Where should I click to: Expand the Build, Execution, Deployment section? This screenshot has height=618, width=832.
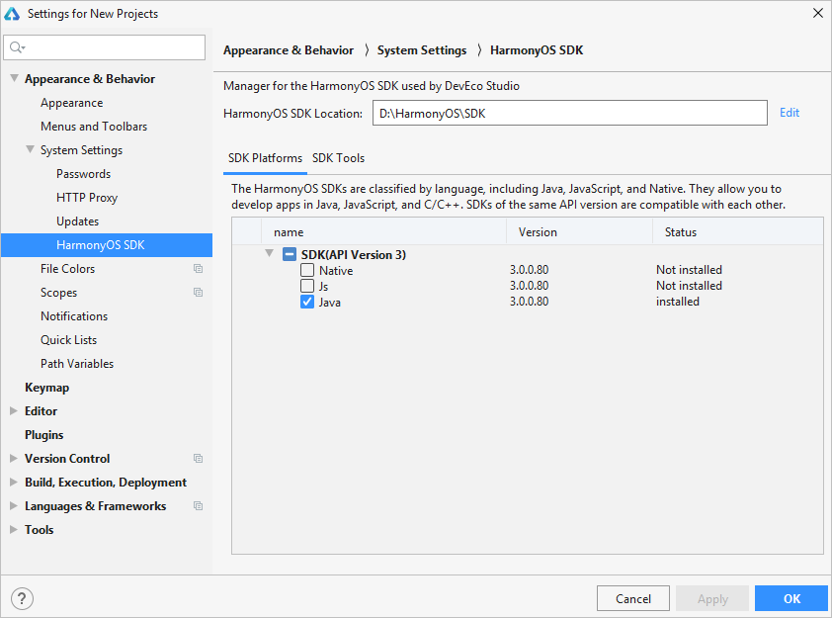coord(14,483)
